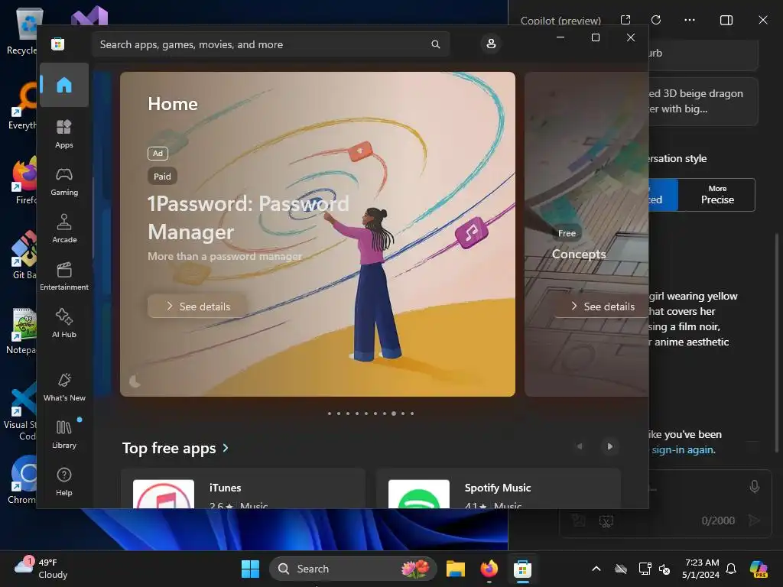This screenshot has width=783, height=587.
Task: Click the Chrome desktop shortcut
Action: pyautogui.click(x=22, y=480)
